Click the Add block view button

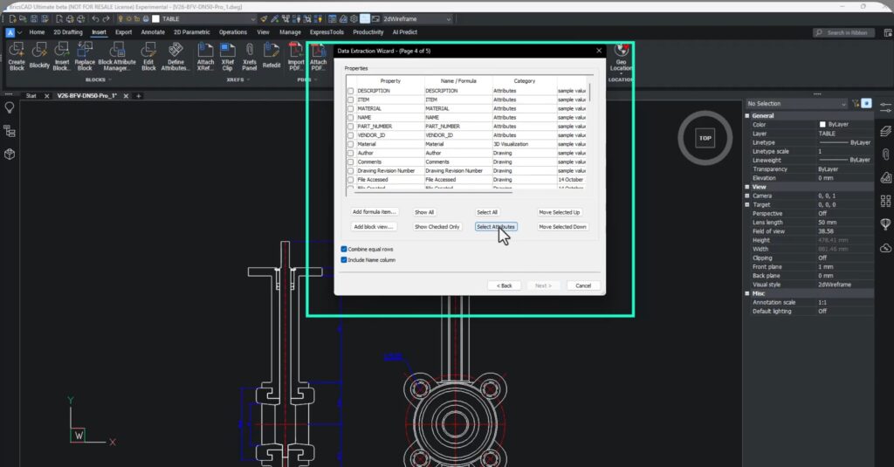(374, 227)
